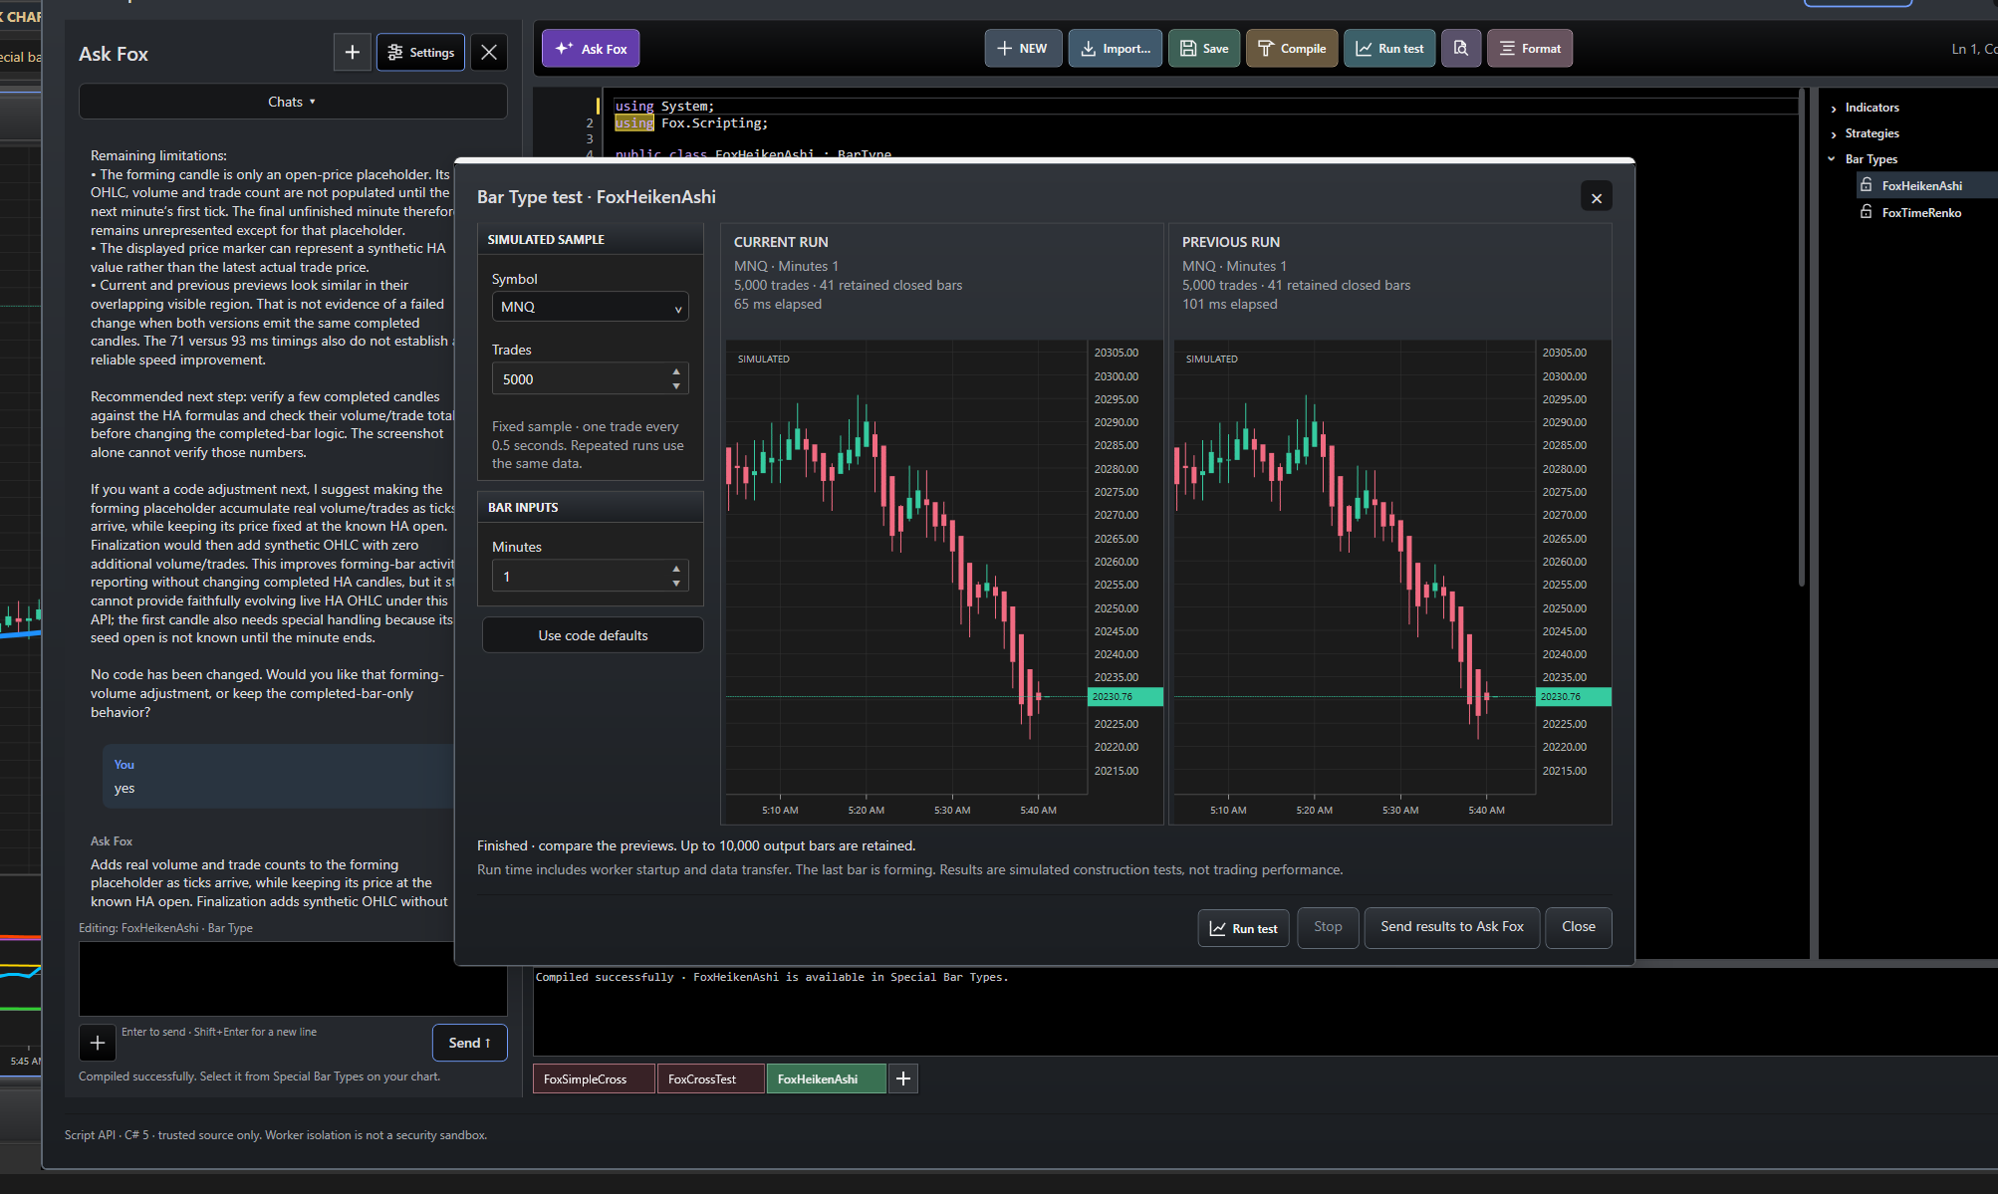Compile the script from the toolbar
This screenshot has width=1998, height=1194.
click(x=1291, y=48)
